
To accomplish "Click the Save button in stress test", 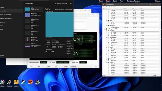I will [x=56, y=66].
